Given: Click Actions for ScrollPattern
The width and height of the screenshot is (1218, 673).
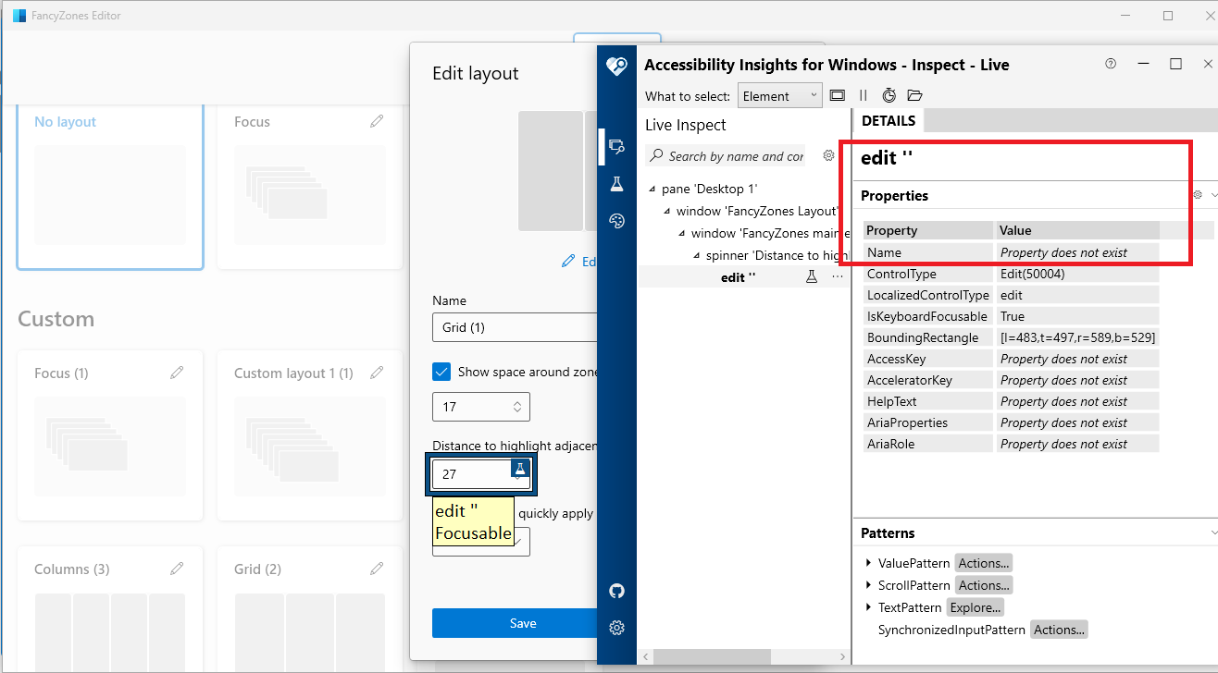Looking at the screenshot, I should coord(983,584).
